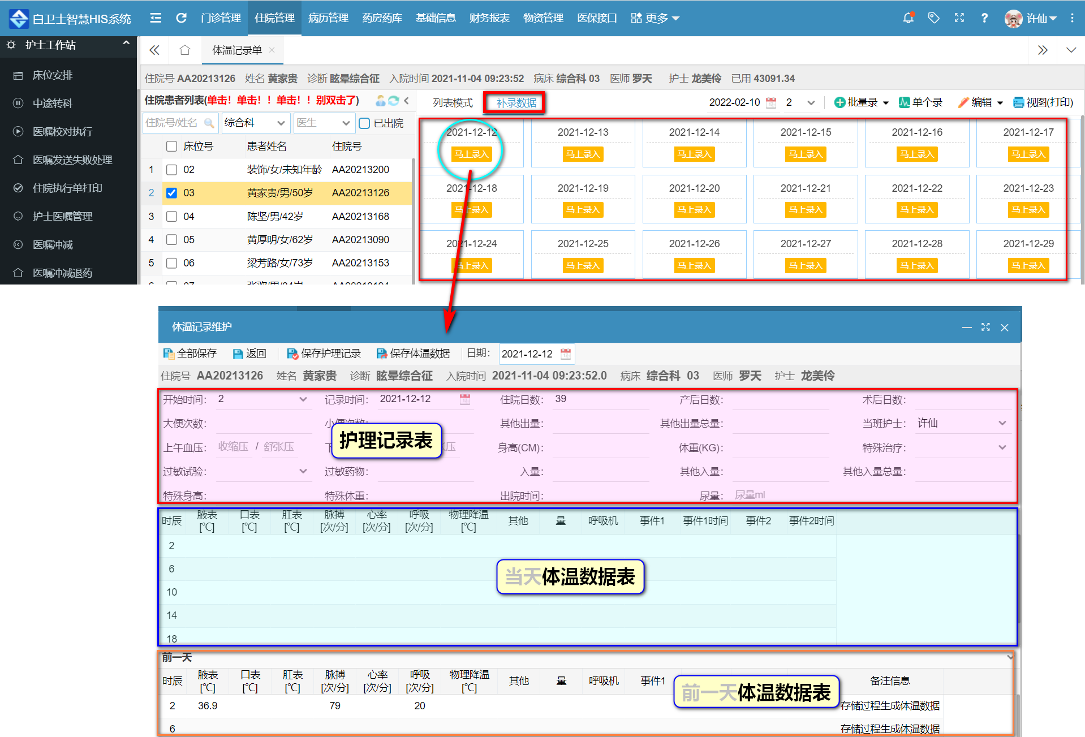Click the 住院号/姓名 search field

[x=179, y=123]
